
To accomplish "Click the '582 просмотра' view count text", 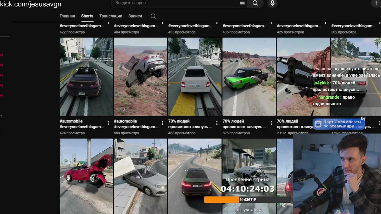I will (344, 32).
